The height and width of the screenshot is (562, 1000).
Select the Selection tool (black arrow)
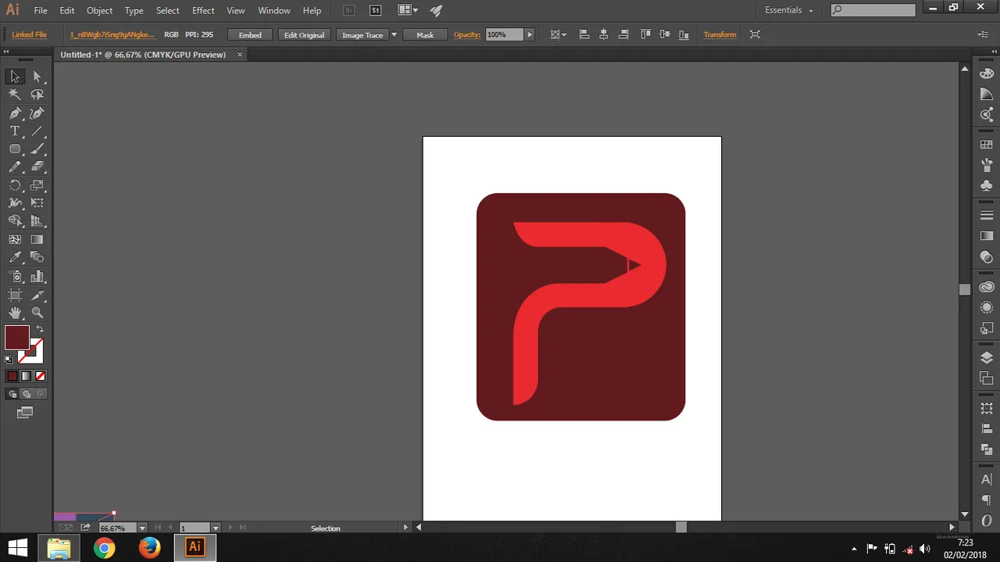(15, 77)
